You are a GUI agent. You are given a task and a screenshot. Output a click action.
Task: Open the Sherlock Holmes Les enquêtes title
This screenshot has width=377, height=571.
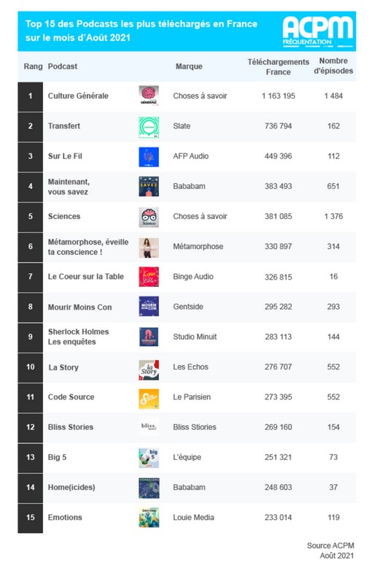pyautogui.click(x=78, y=337)
